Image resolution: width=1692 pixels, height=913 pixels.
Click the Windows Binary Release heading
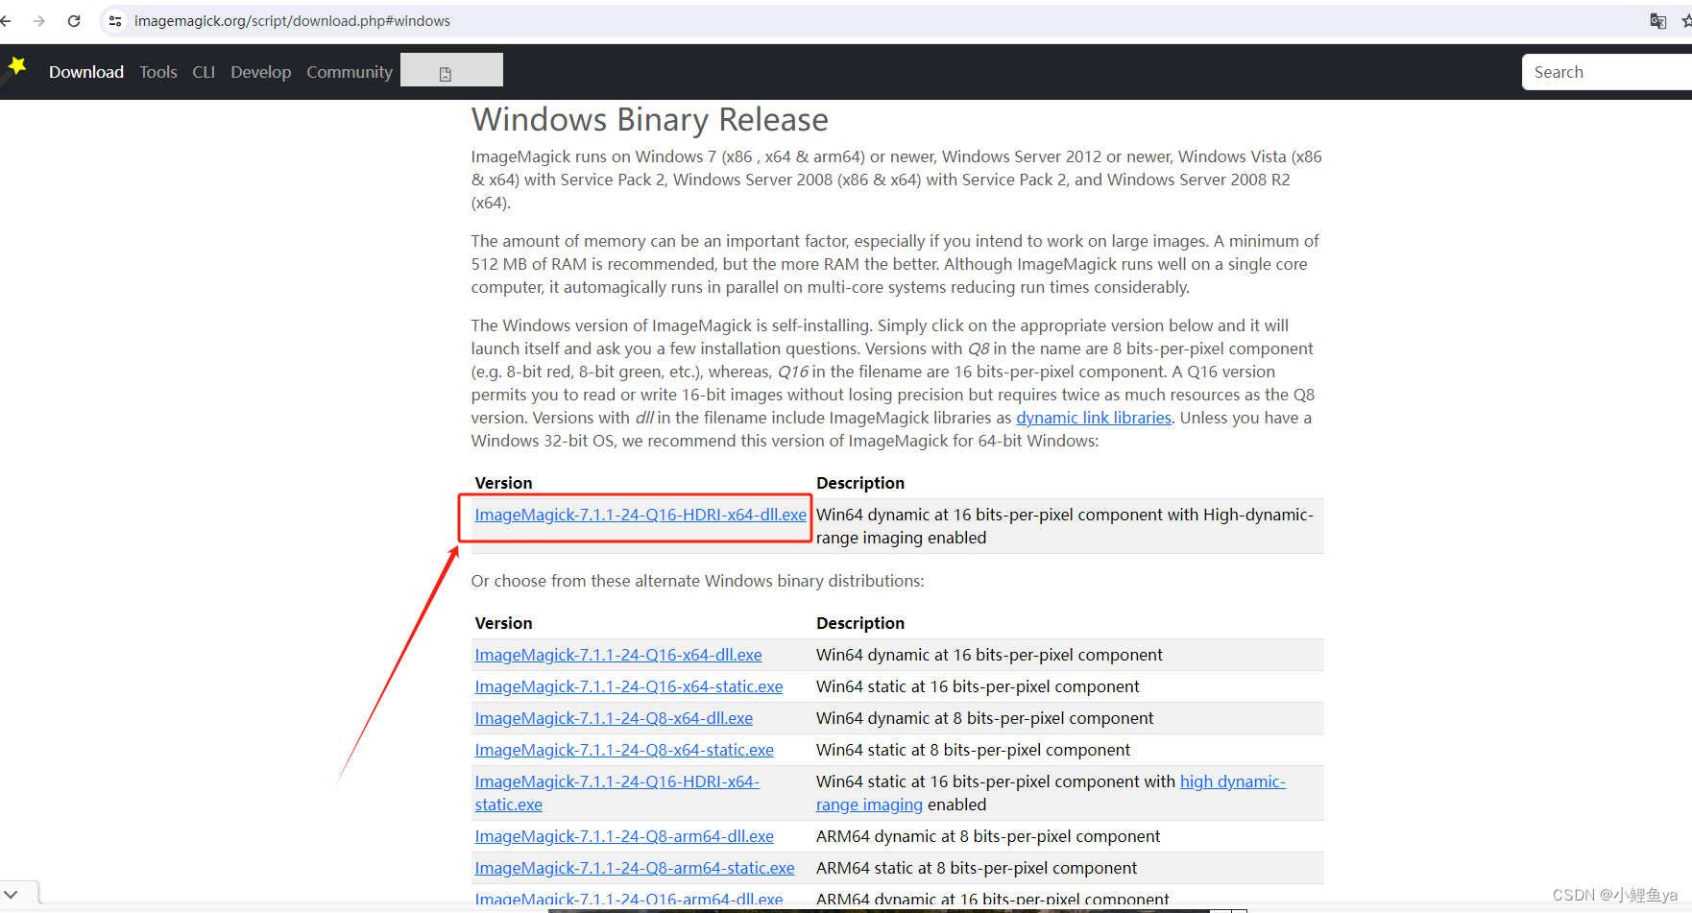click(x=650, y=120)
